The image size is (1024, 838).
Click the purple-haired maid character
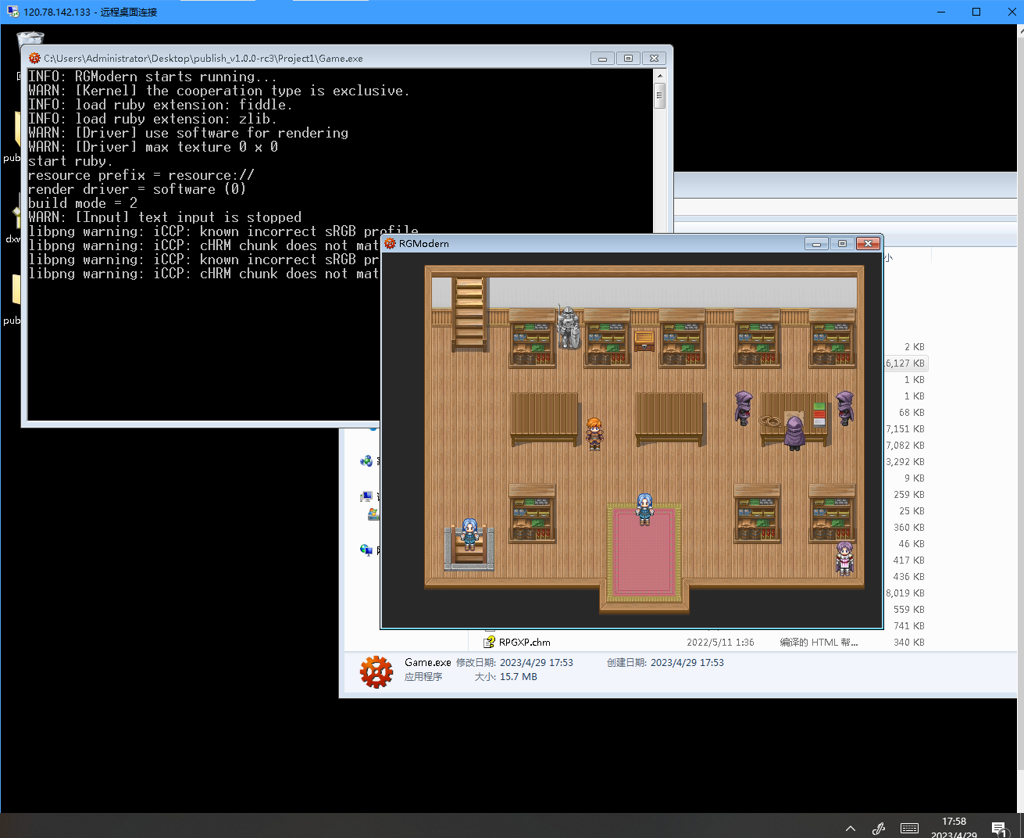click(844, 558)
